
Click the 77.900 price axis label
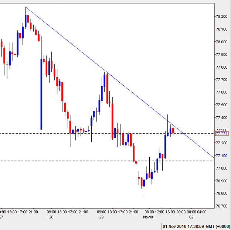point(221,54)
